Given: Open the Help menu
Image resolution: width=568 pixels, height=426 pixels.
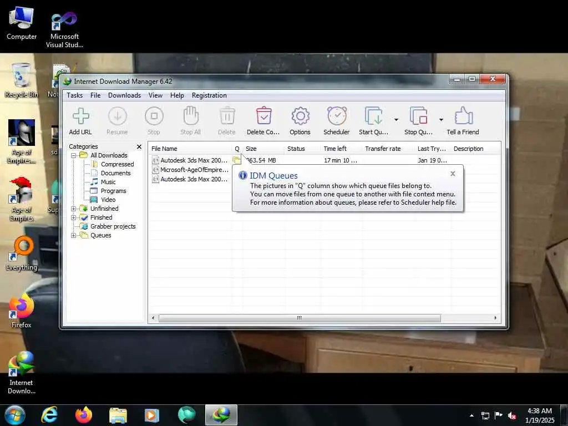Looking at the screenshot, I should tap(177, 95).
